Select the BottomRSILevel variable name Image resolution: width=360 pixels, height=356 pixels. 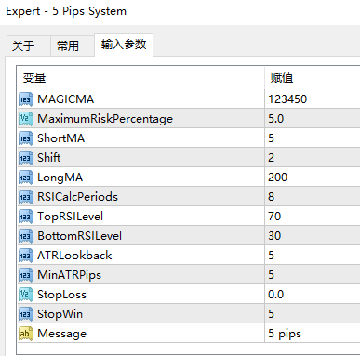point(79,236)
